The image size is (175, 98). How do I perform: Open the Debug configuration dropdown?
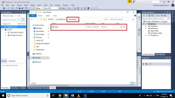pos(39,8)
